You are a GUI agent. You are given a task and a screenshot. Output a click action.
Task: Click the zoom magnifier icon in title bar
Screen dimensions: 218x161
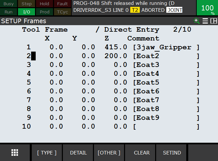pyautogui.click(x=196, y=21)
